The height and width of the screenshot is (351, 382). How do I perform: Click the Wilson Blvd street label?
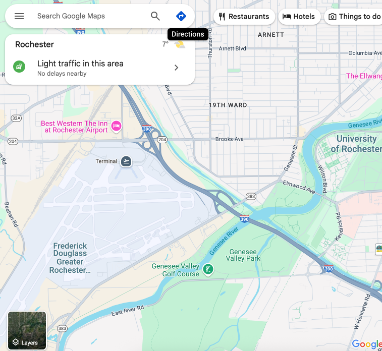tap(322, 179)
